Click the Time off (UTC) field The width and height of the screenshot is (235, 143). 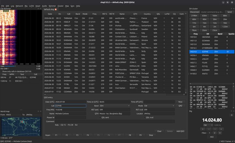(159, 102)
